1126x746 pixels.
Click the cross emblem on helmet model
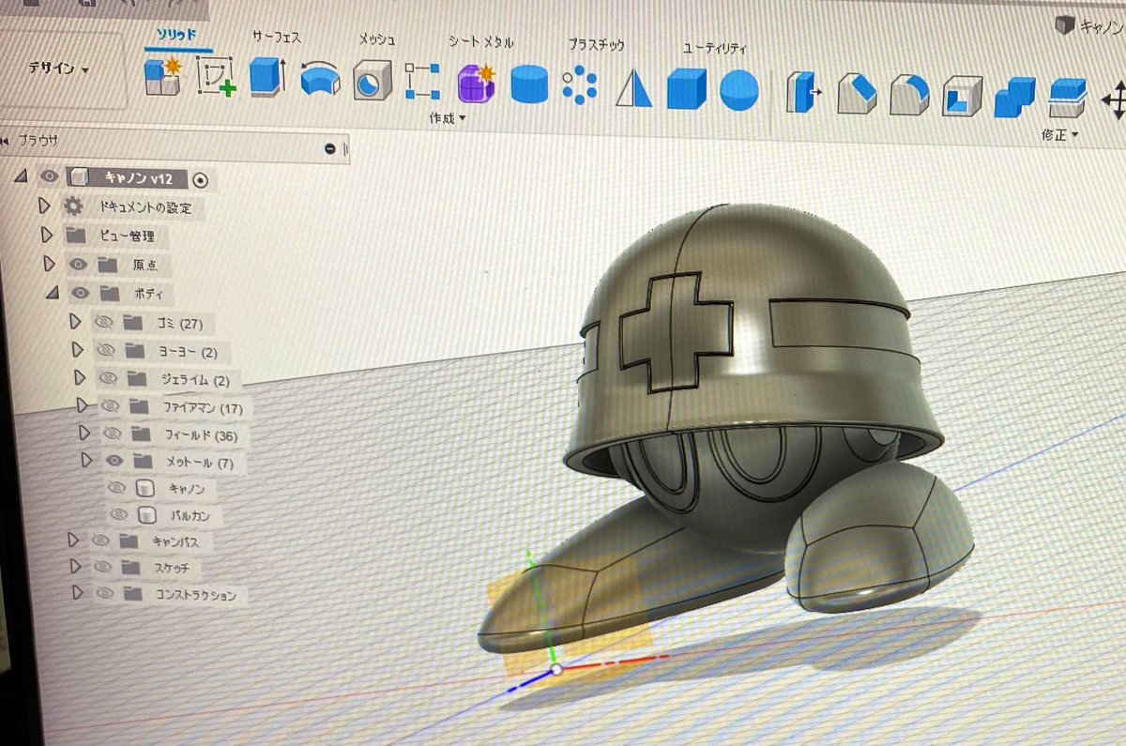coord(676,331)
